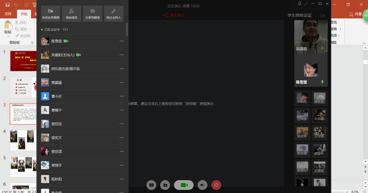Open the three-dot menu for 吴晨阳(主持人)
Screen dimensions: 368x193
(x=121, y=55)
